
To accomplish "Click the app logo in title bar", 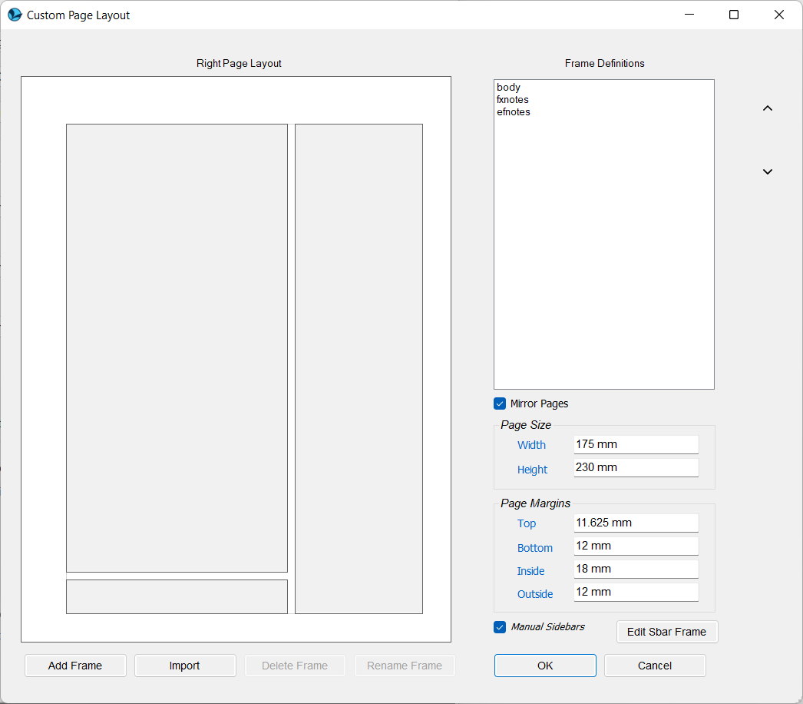I will 15,15.
